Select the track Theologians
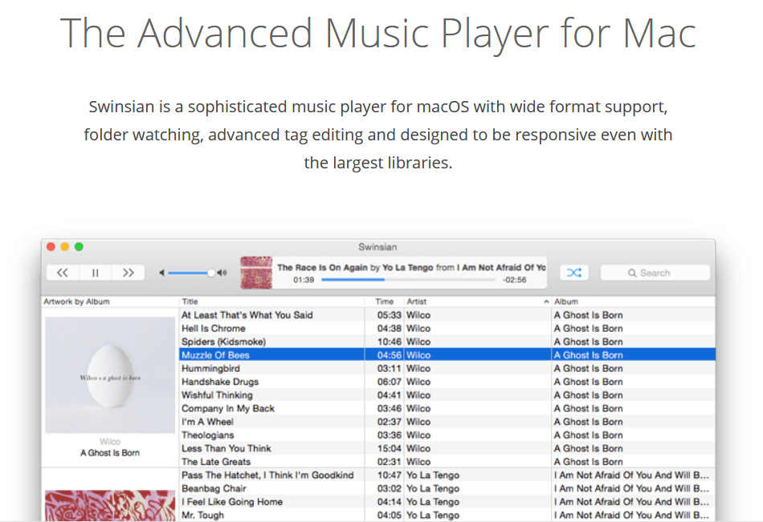Image resolution: width=763 pixels, height=522 pixels. [447, 435]
